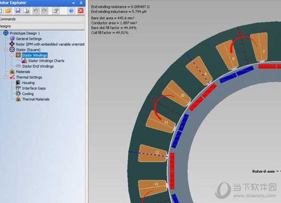The image size is (281, 203).
Task: Click the Thermal Settings thermometer icon
Action: [12, 77]
